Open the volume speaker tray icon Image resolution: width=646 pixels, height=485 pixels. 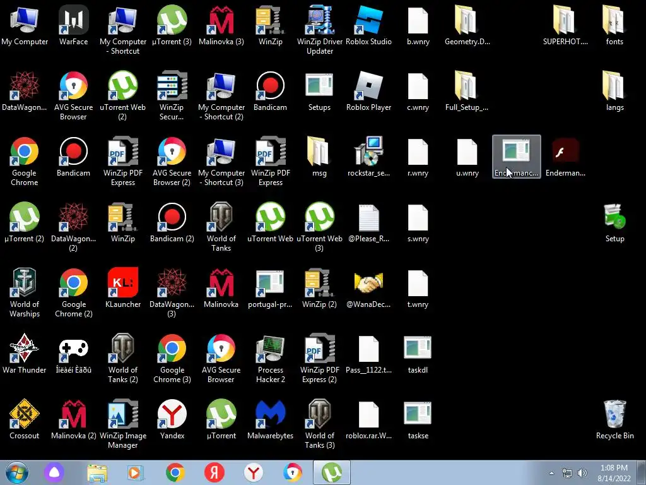pos(582,473)
